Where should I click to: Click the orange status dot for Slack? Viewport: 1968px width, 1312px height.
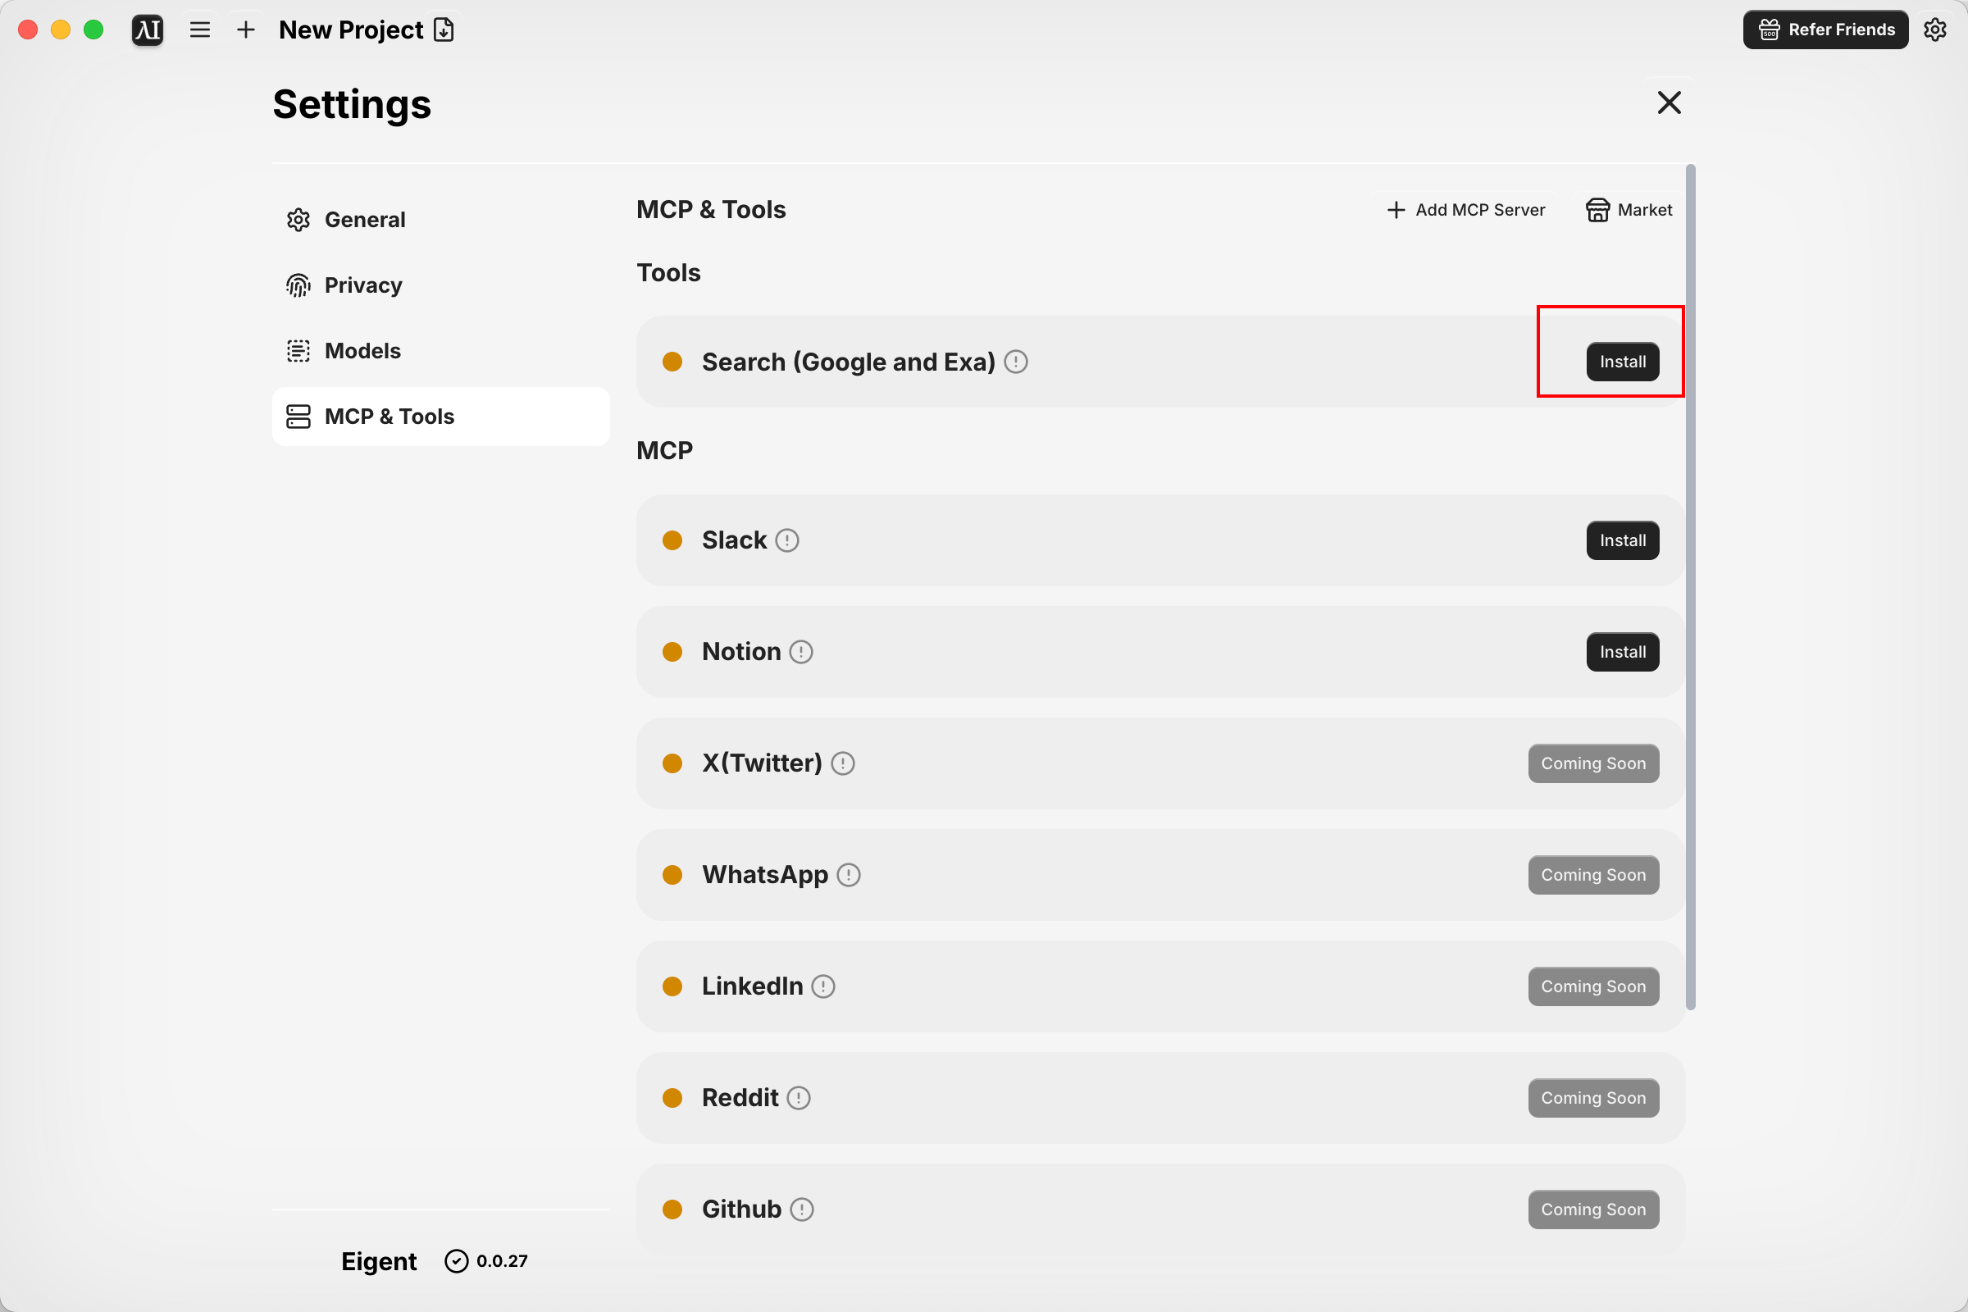[672, 540]
